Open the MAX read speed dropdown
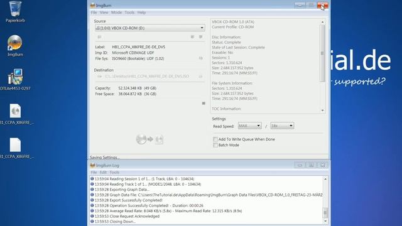 click(249, 126)
